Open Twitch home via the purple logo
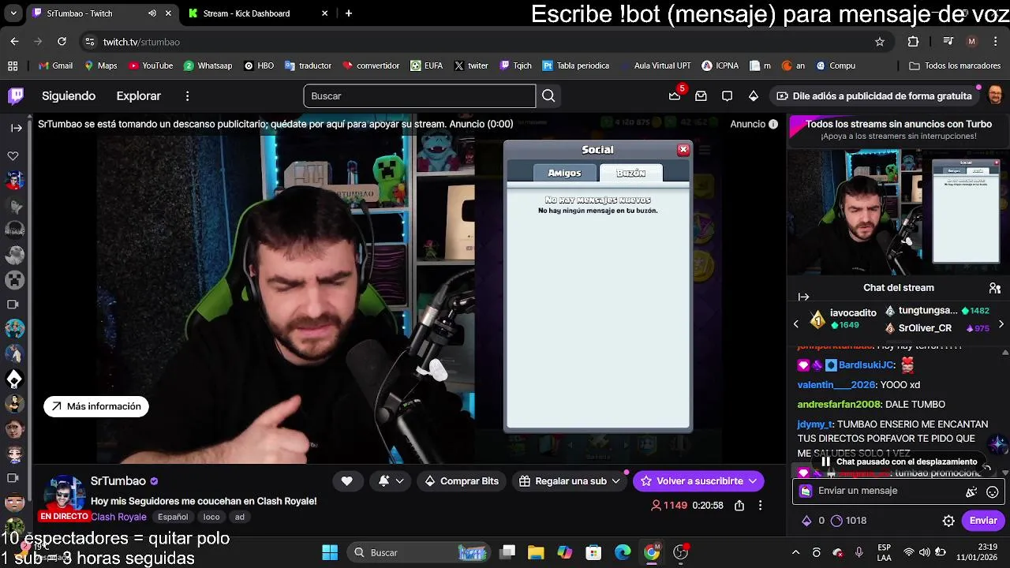The image size is (1010, 568). [x=16, y=96]
